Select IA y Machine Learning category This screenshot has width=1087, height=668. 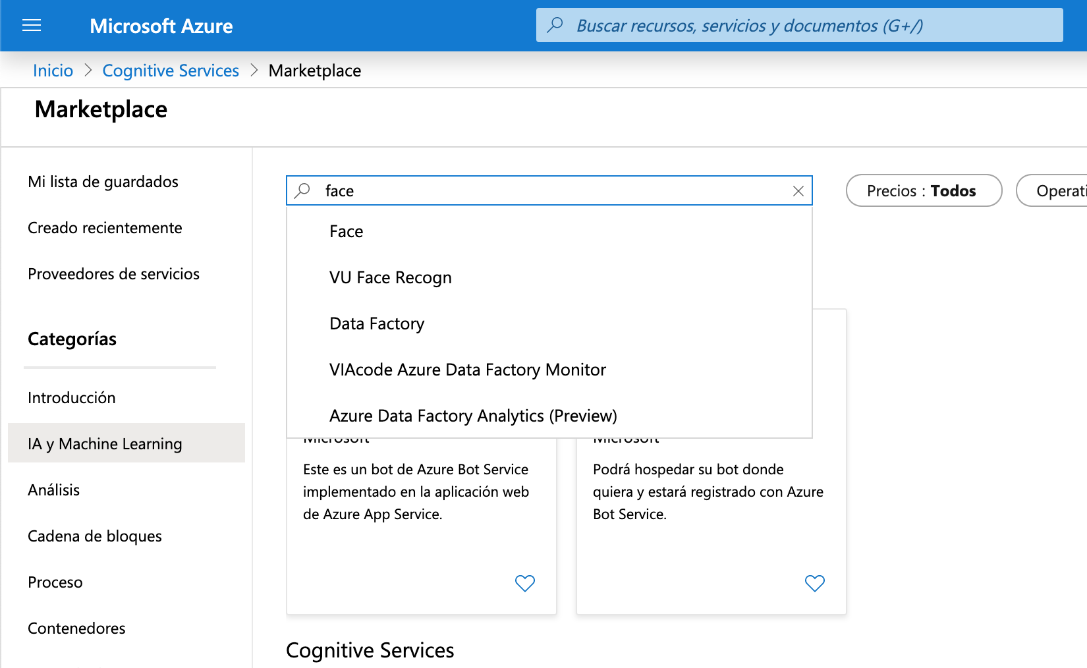click(126, 443)
